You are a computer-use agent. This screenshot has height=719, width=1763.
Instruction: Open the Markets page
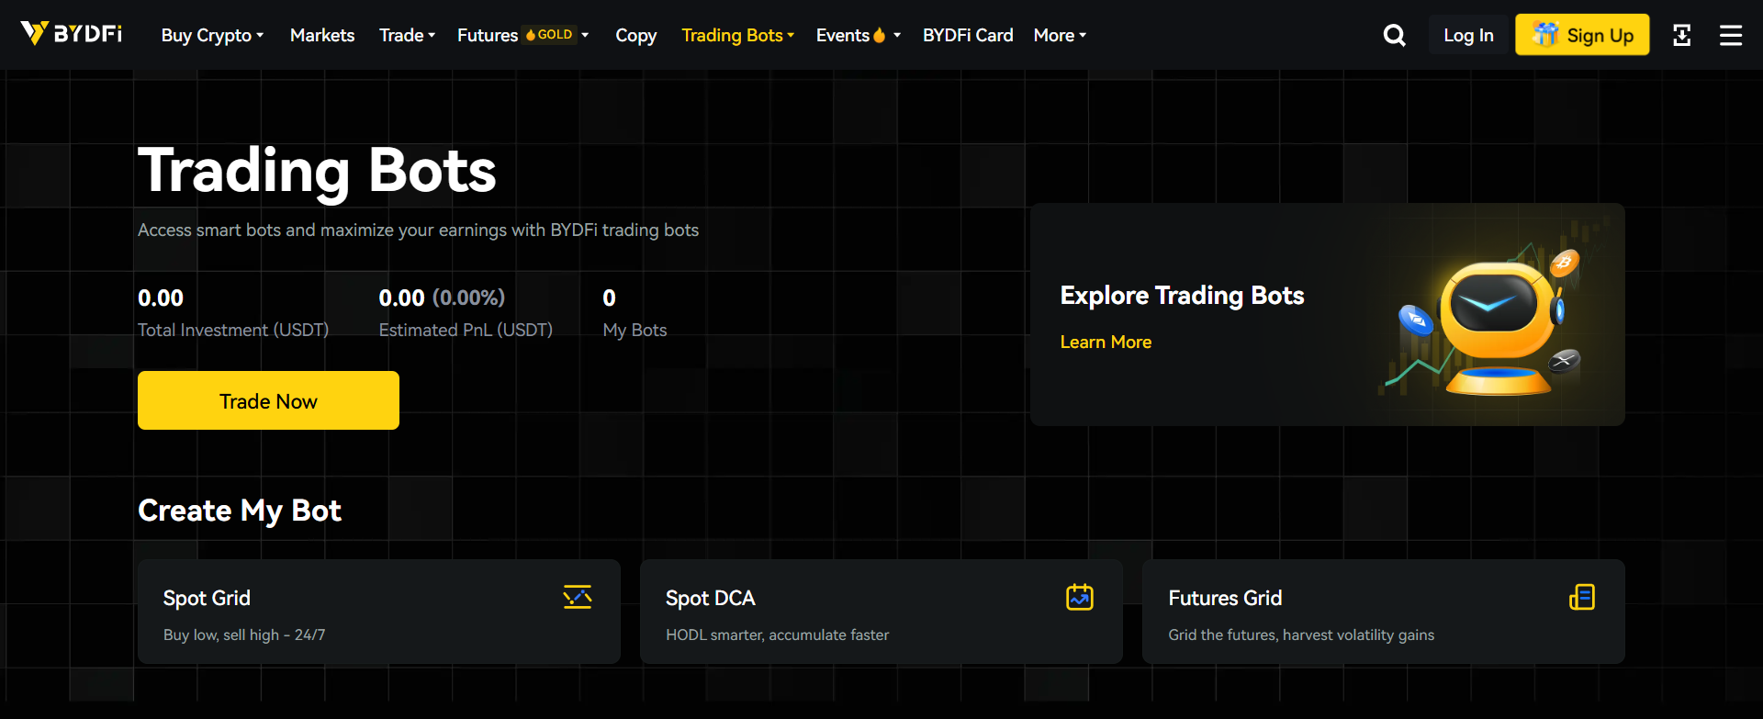(x=322, y=35)
